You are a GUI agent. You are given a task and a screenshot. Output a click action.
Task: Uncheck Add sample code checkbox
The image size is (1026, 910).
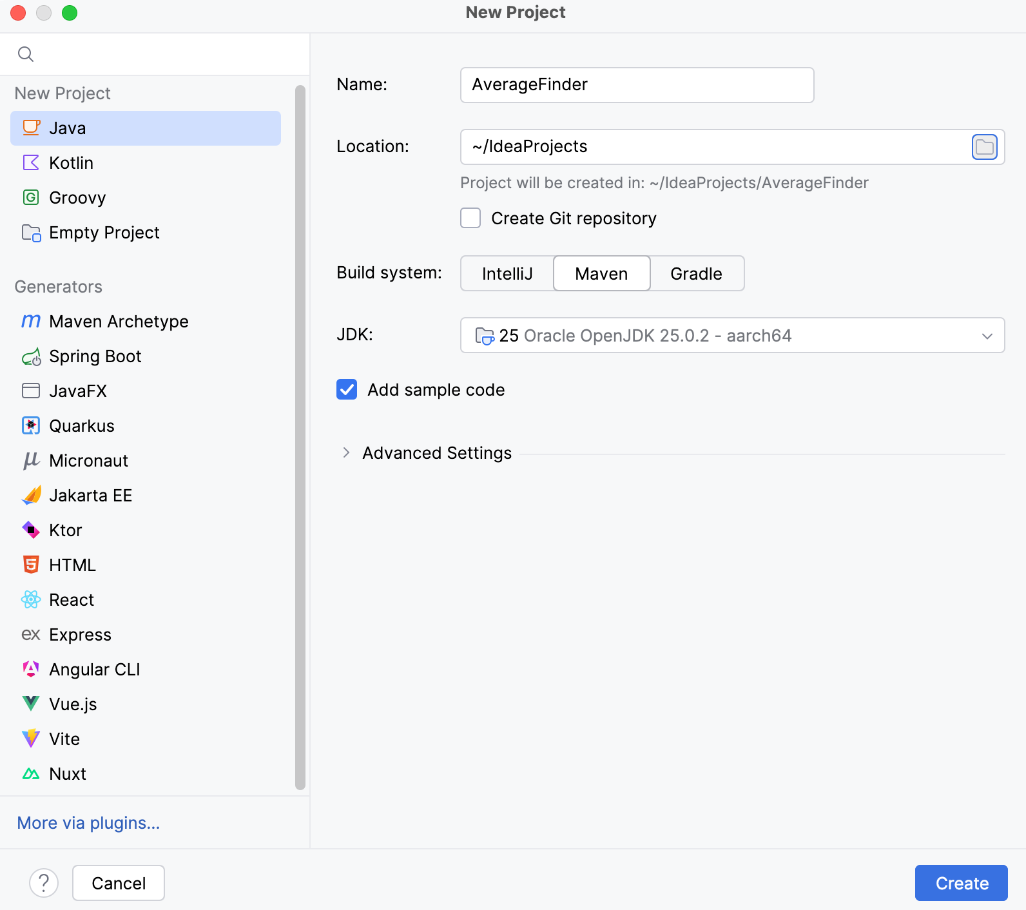click(347, 390)
